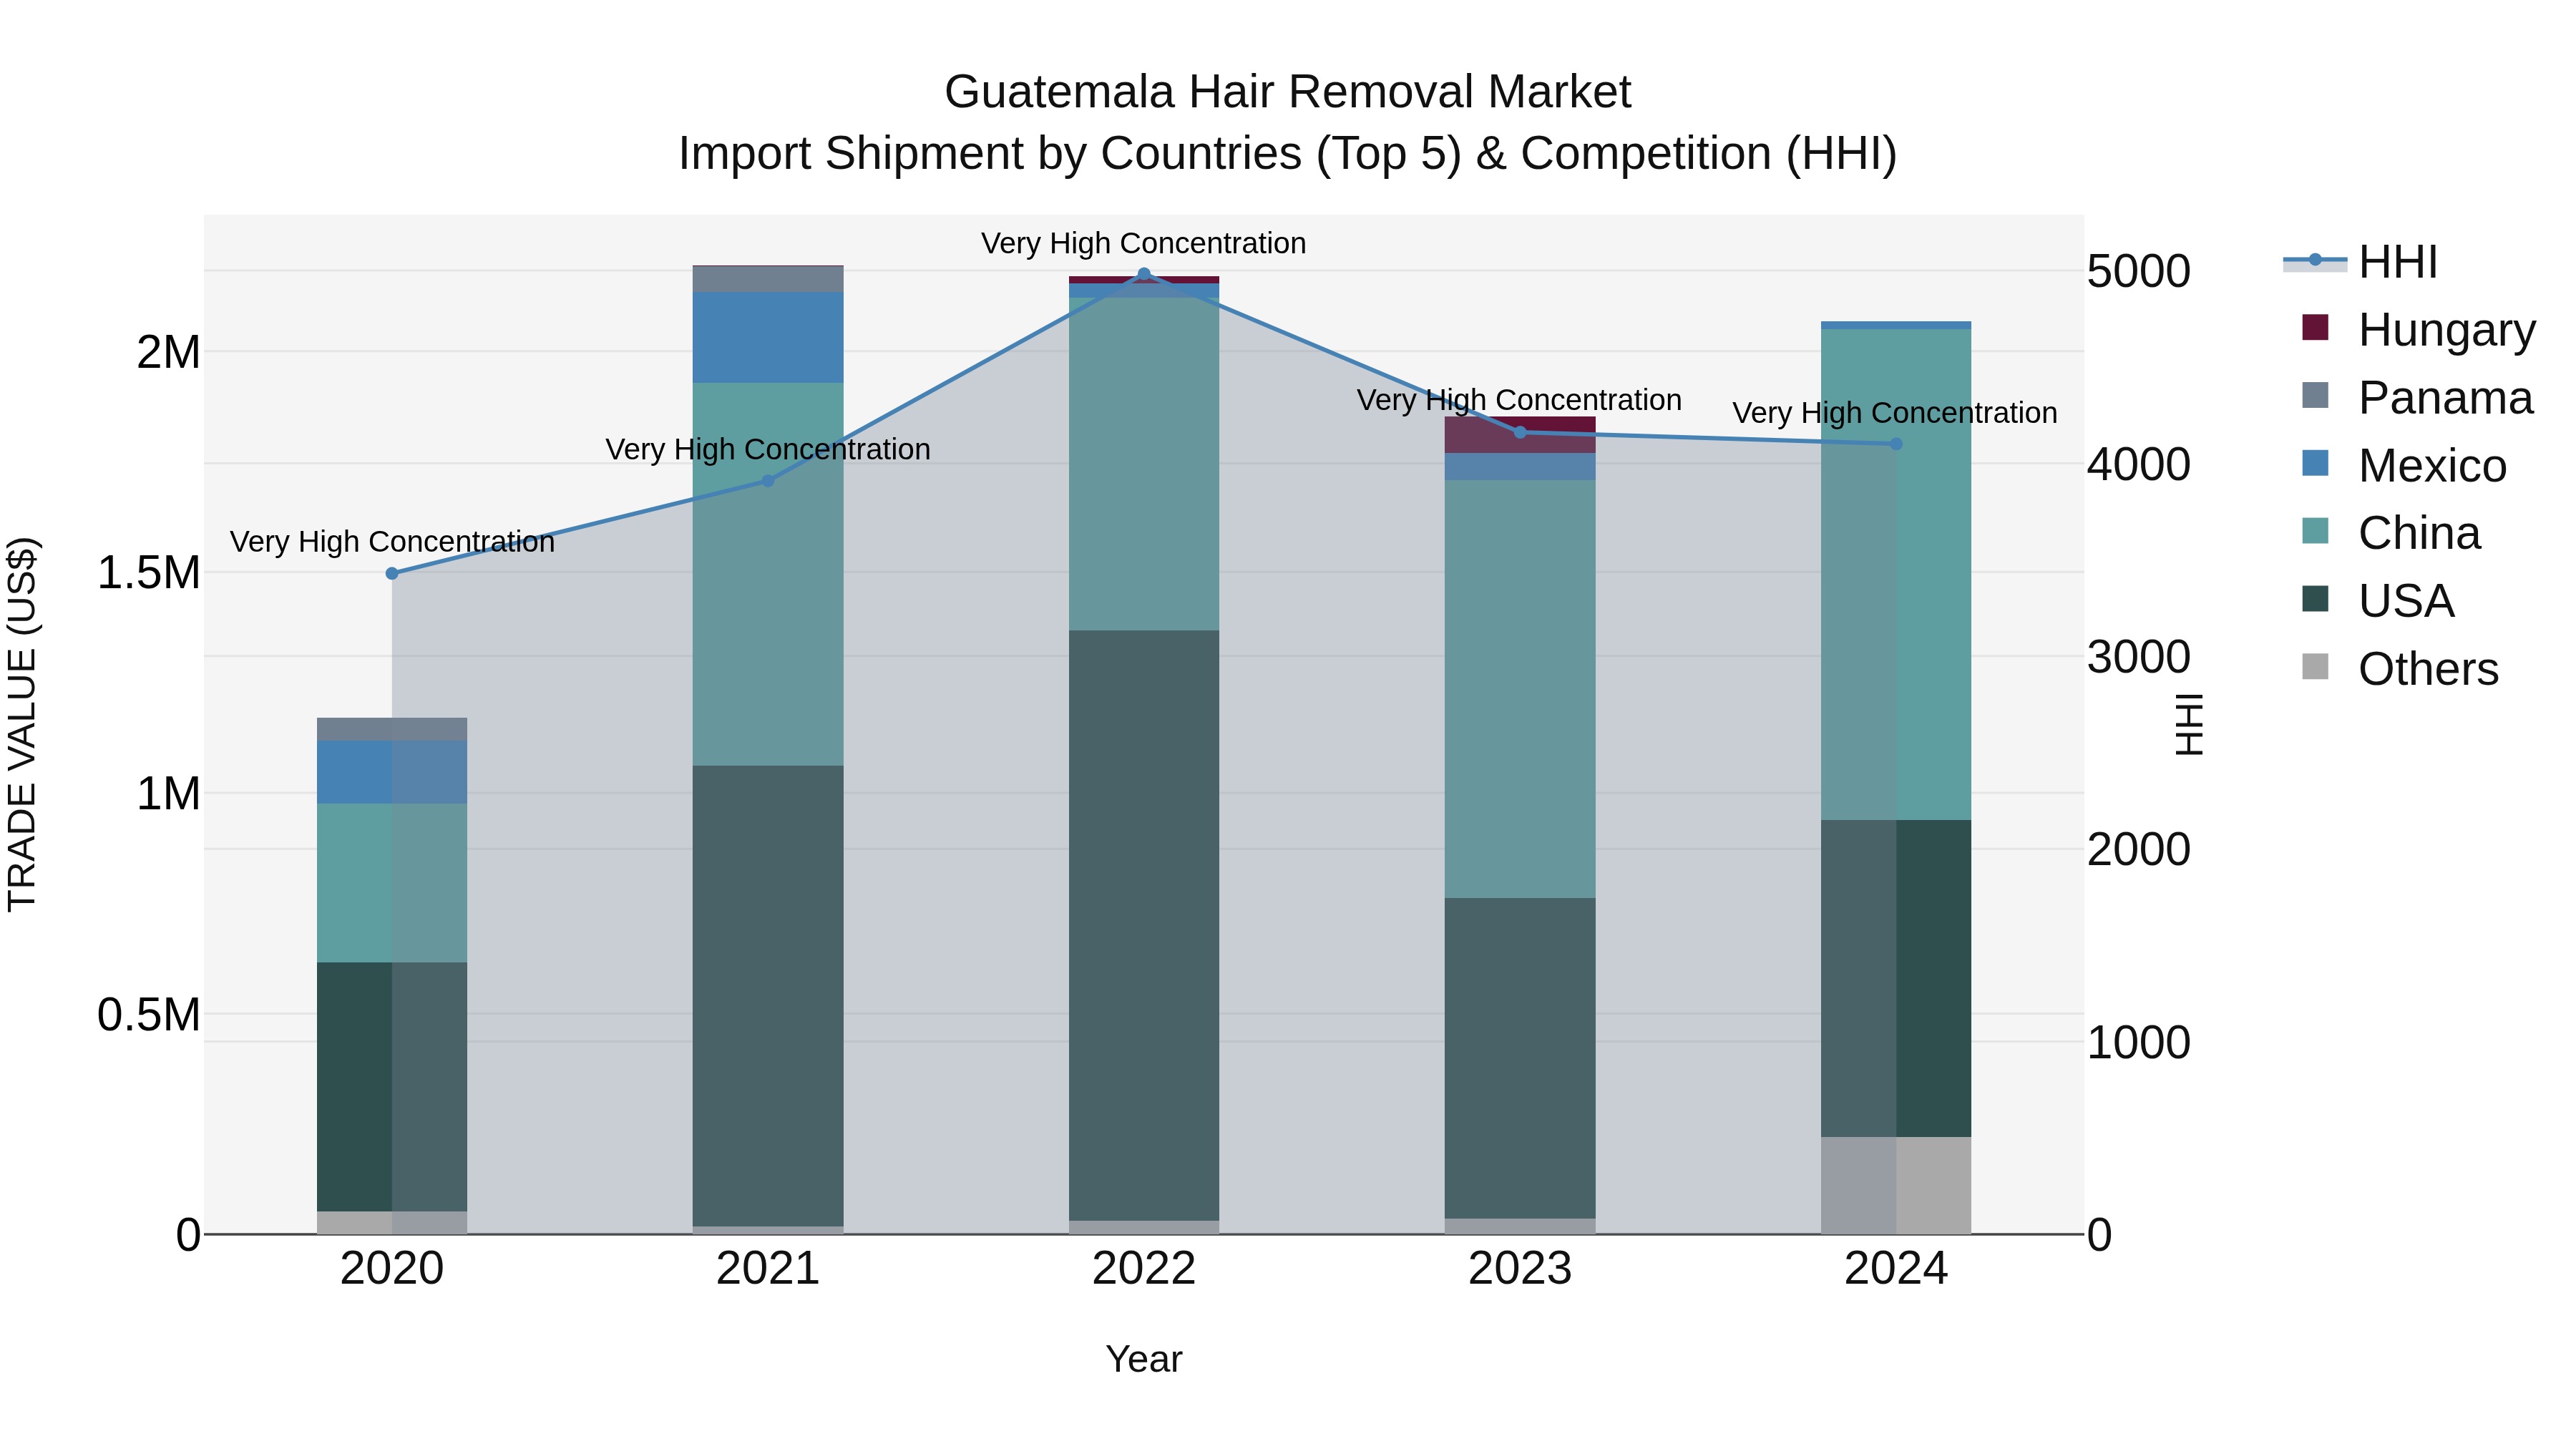Click the 2020 'Very High Concentration' annotation
Screen dimensions: 2576x1449
pos(392,541)
